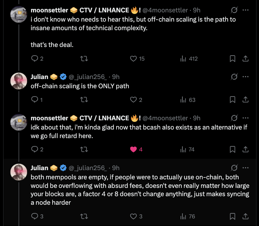Viewport: 259px width, 226px height.
Task: Like Julian's tweet about empty mempools
Action: coord(133,216)
